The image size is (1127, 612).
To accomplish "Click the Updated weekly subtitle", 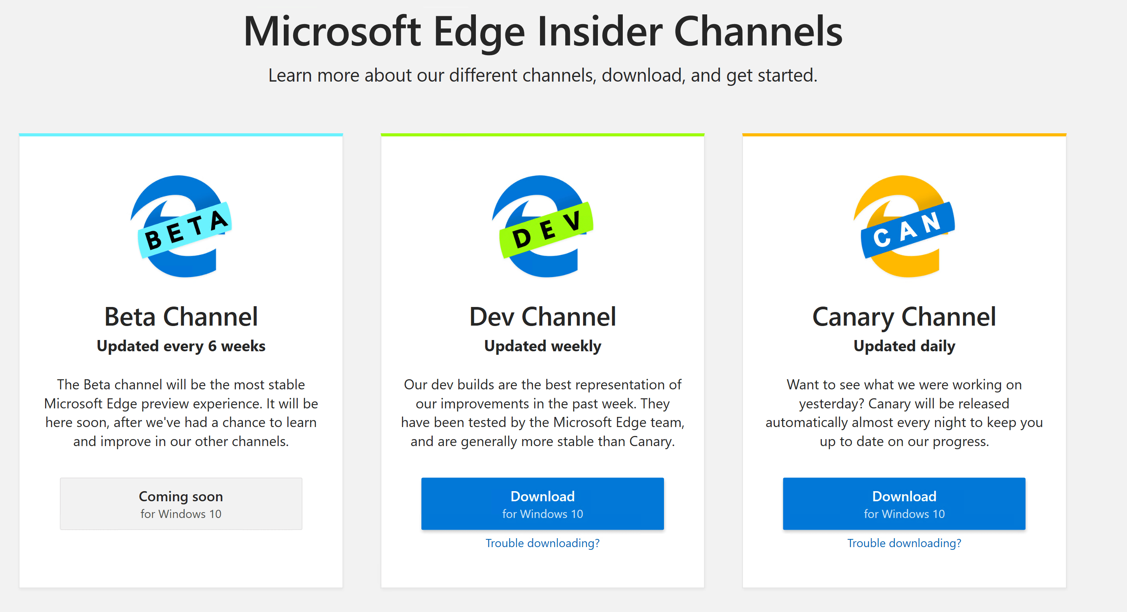I will point(542,346).
